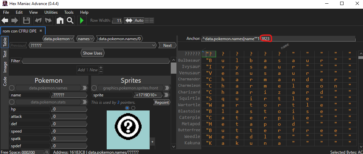Select the second sprite palette radio option
The width and height of the screenshot is (363, 154).
(x=133, y=108)
